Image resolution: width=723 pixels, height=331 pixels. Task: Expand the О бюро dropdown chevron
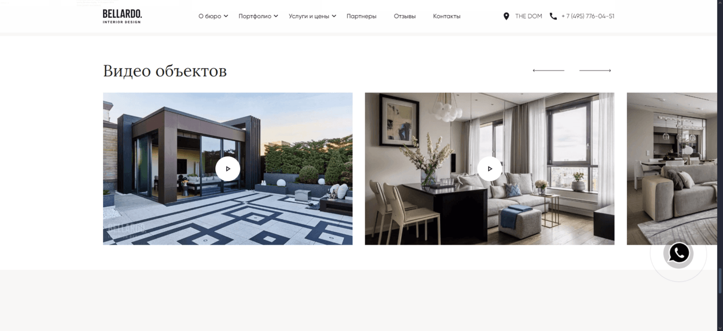point(226,16)
